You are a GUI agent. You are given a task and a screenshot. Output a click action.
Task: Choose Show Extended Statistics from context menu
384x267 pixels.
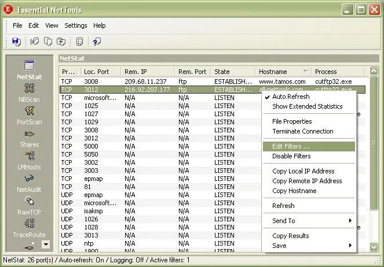pos(309,106)
